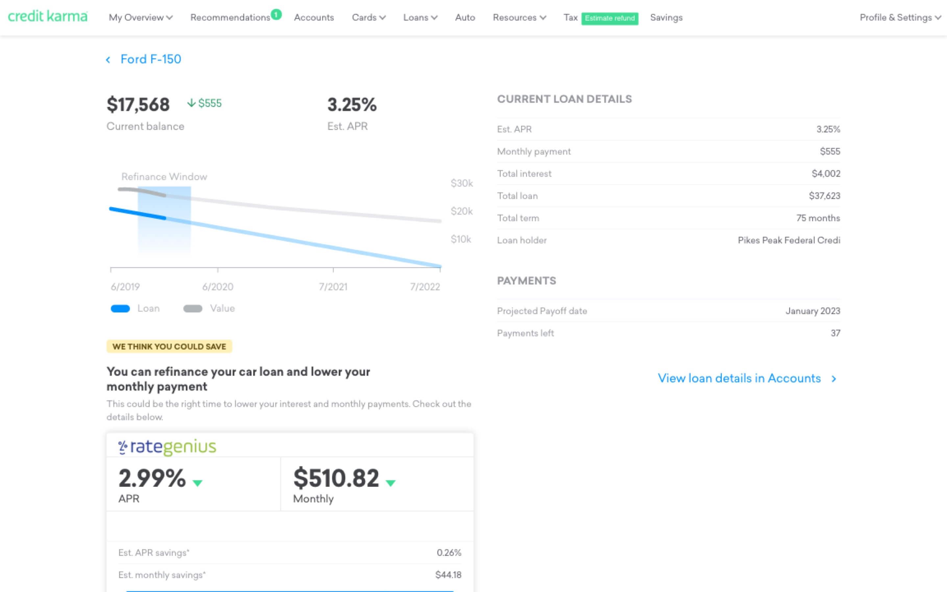Viewport: 947px width, 592px height.
Task: Click the Pikes Peak Federal Credi loan holder
Action: 789,240
